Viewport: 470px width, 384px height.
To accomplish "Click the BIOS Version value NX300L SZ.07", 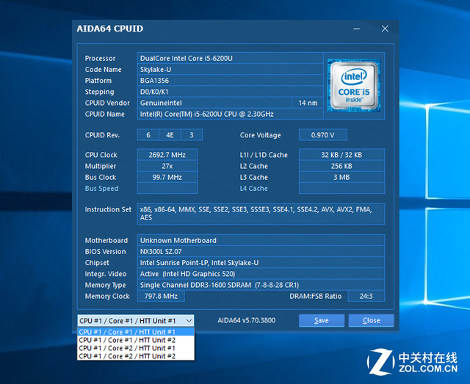I will pyautogui.click(x=261, y=251).
